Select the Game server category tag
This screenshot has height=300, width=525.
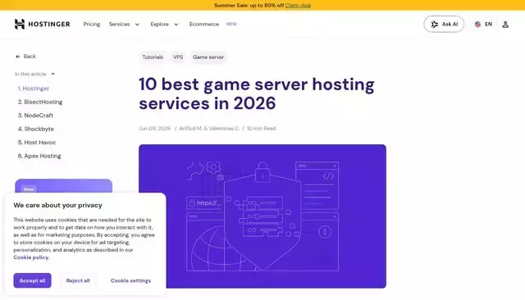208,57
